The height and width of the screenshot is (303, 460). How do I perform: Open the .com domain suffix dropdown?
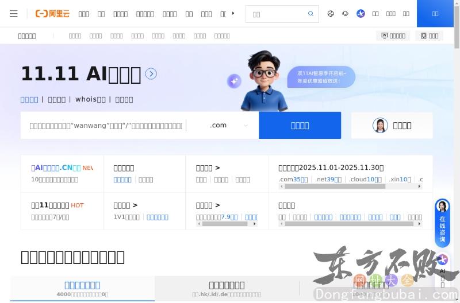(x=228, y=125)
